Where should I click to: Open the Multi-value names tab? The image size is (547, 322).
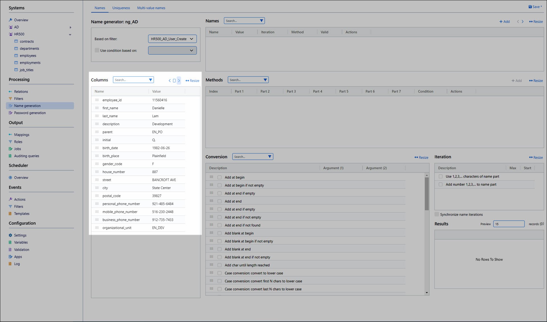(151, 8)
